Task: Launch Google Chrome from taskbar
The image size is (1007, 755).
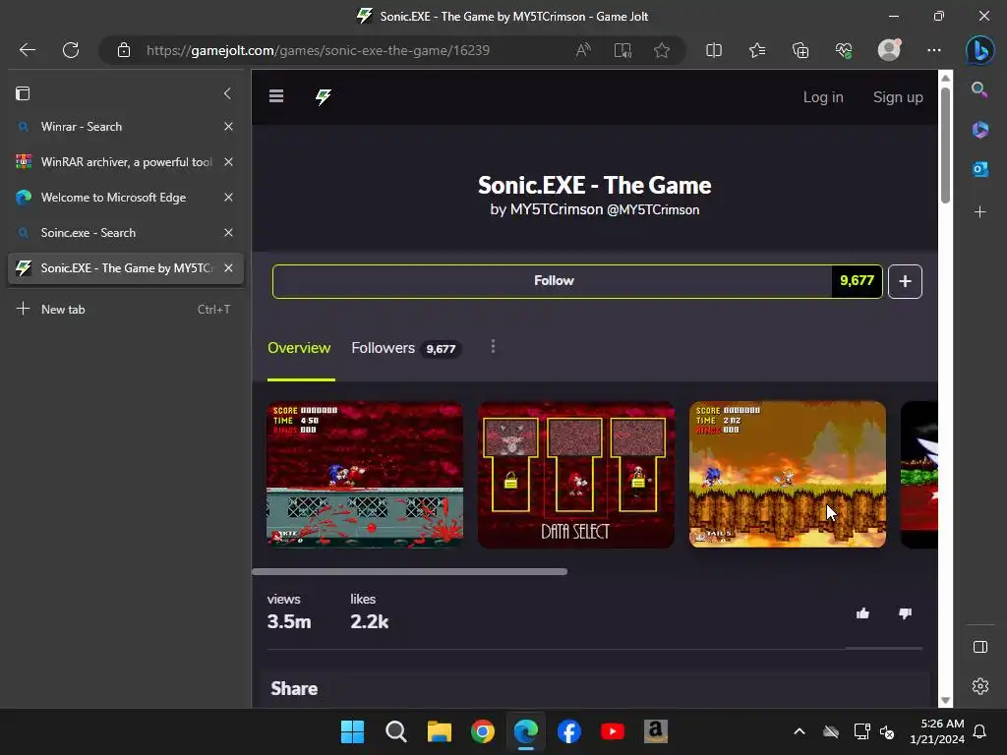Action: [482, 731]
